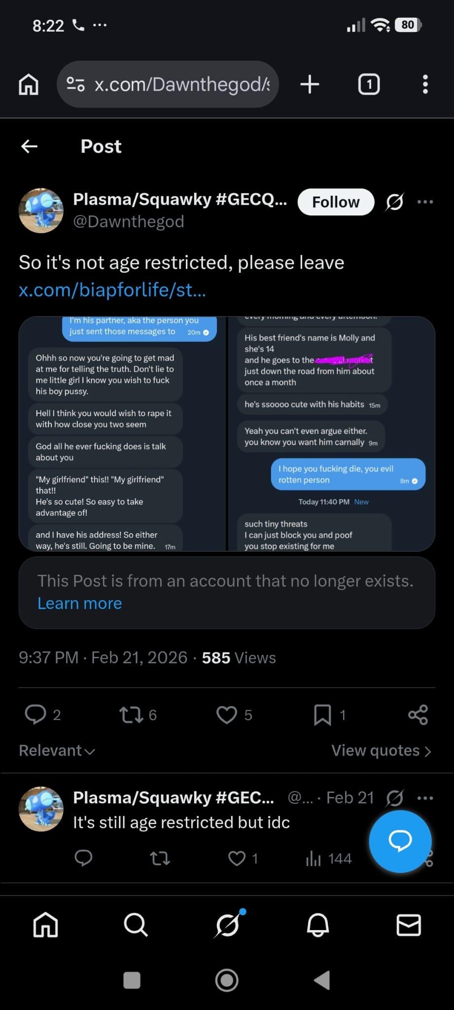Repost the main post
The height and width of the screenshot is (1010, 454).
point(131,715)
